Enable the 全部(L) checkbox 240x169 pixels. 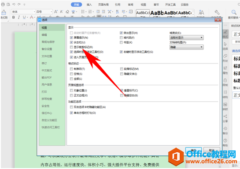click(x=71, y=79)
